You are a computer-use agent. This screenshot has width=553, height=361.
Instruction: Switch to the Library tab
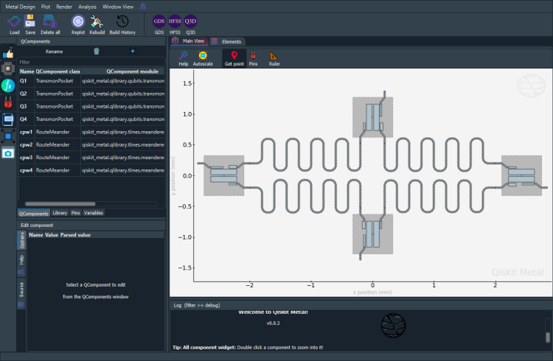60,213
